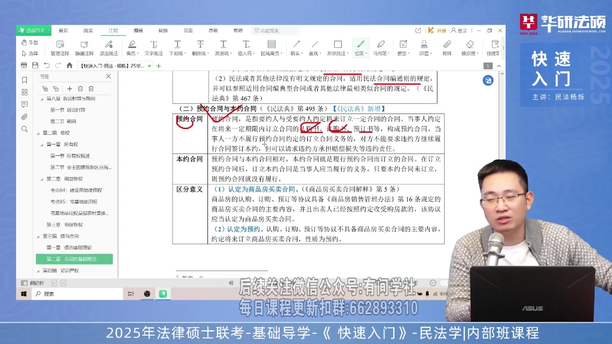
Task: Open bookmark 考点84：建设用地使用权
Action: [x=76, y=191]
